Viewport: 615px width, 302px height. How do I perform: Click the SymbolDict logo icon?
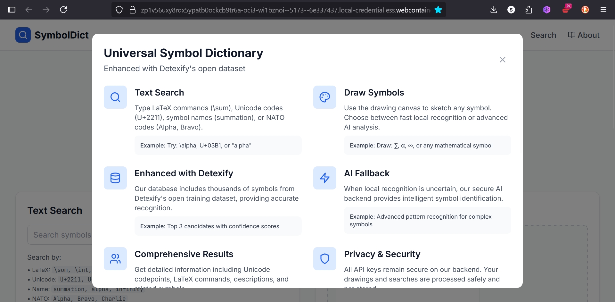23,35
